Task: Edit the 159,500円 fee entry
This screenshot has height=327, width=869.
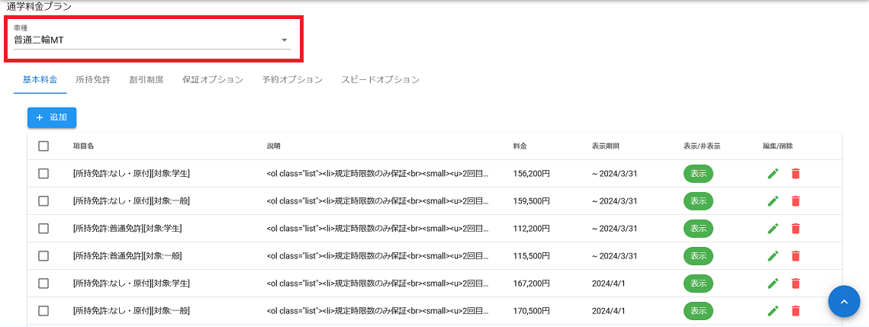Action: [x=773, y=201]
